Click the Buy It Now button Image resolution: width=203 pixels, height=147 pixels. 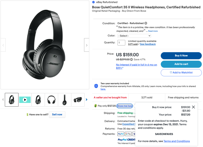(181, 56)
